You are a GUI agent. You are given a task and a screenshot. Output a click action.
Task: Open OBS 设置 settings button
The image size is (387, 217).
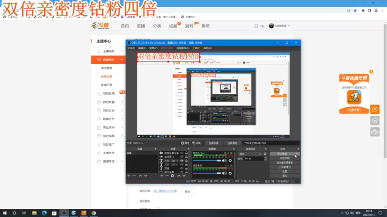(x=284, y=171)
